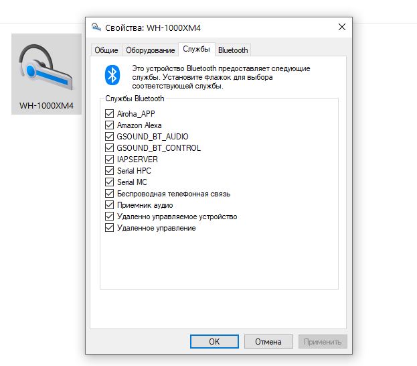This screenshot has height=366, width=417.
Task: Click the Свойства: WH-1000XM4 title text
Action: pyautogui.click(x=153, y=27)
